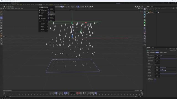
Task: Toggle the Relative Speed checkbox
Action: point(155,65)
